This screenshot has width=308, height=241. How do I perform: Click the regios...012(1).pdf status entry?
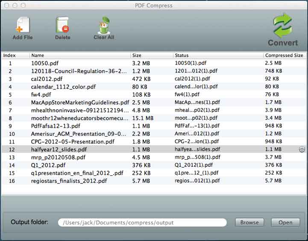[x=197, y=181]
